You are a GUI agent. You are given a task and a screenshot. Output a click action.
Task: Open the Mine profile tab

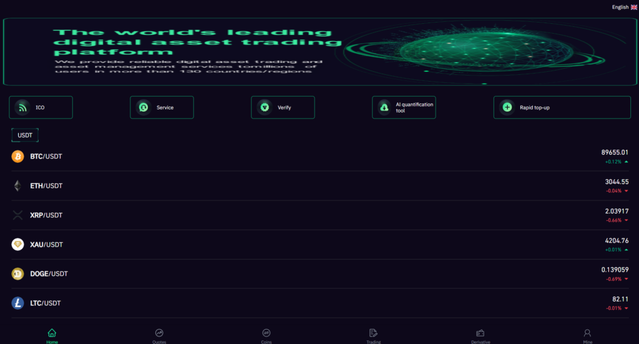pos(587,337)
